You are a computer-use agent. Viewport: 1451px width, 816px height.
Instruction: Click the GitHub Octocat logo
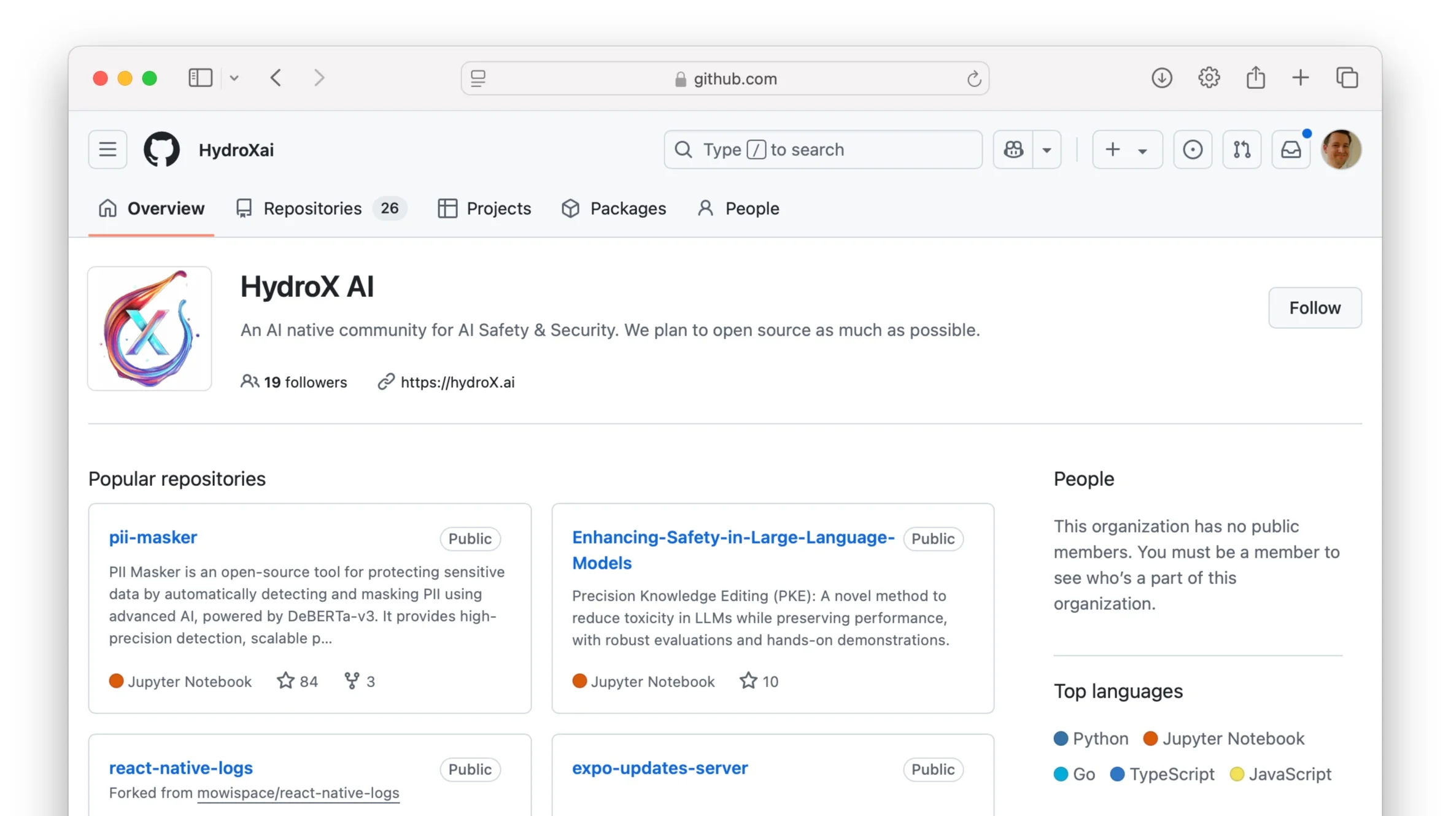click(161, 149)
